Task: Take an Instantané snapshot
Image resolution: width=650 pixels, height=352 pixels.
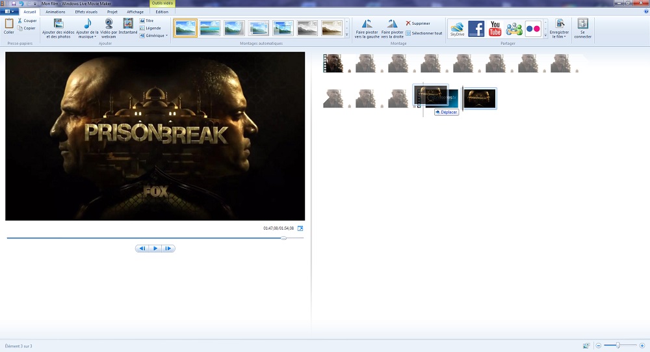Action: point(128,26)
